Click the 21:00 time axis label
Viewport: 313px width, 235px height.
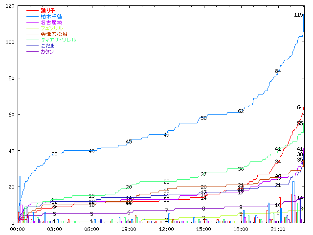point(278,229)
